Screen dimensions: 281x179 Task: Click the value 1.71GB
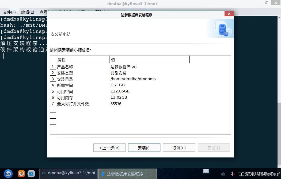[117, 85]
